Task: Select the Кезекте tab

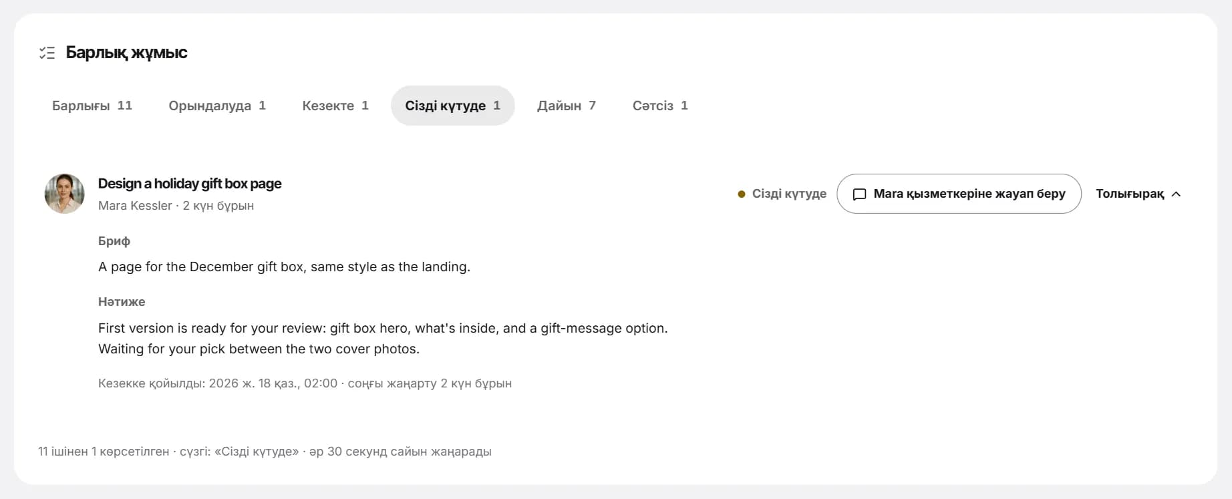Action: click(x=335, y=106)
